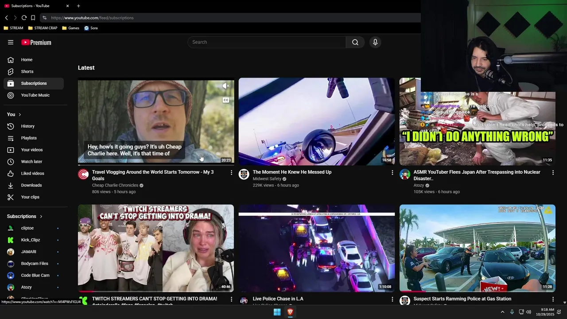
Task: Open cliptoe channel subscription
Action: coord(34,228)
